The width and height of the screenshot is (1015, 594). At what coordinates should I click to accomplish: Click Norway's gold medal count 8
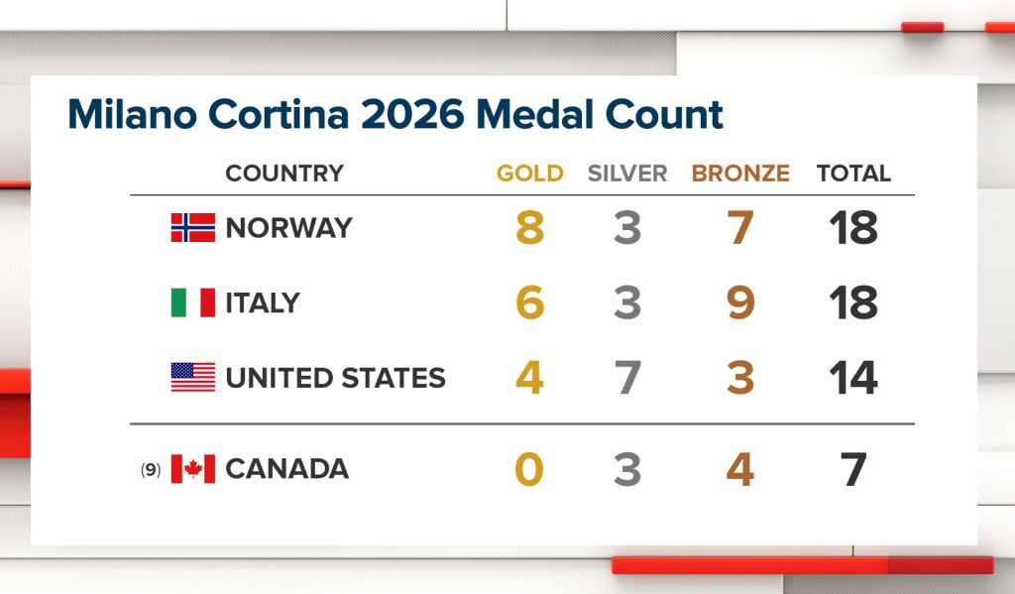(x=529, y=228)
